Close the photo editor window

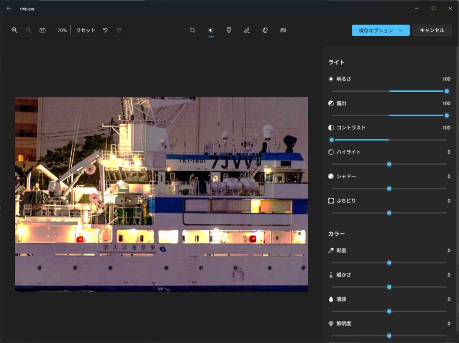coord(450,8)
